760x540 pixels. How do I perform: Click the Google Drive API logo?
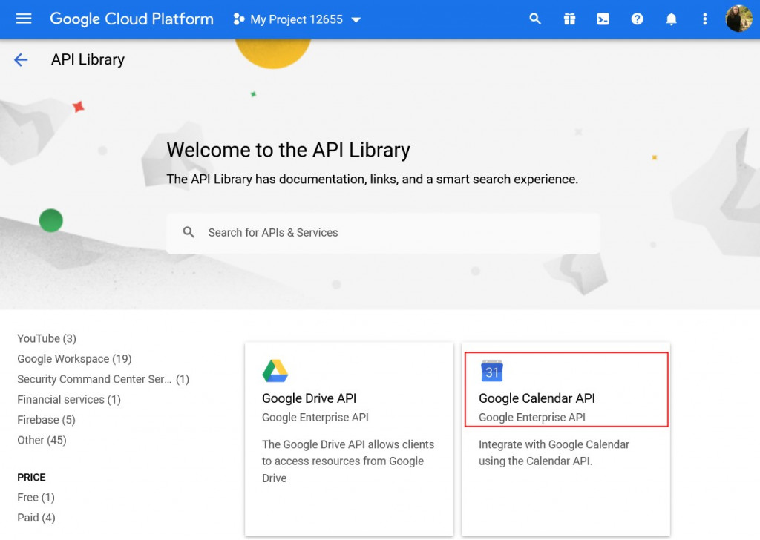[x=273, y=369]
